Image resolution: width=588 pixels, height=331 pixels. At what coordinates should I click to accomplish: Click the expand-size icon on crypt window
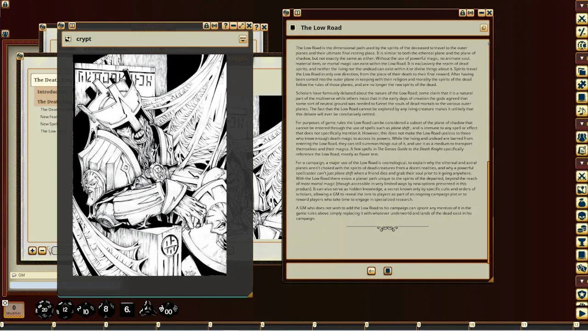click(x=241, y=26)
